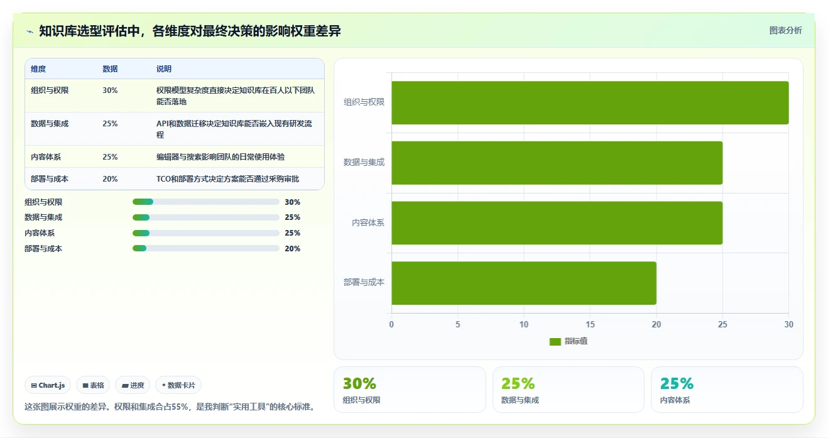Viewport: 828px width, 438px height.
Task: Click the description starting with TCO和部署方式
Action: click(227, 179)
